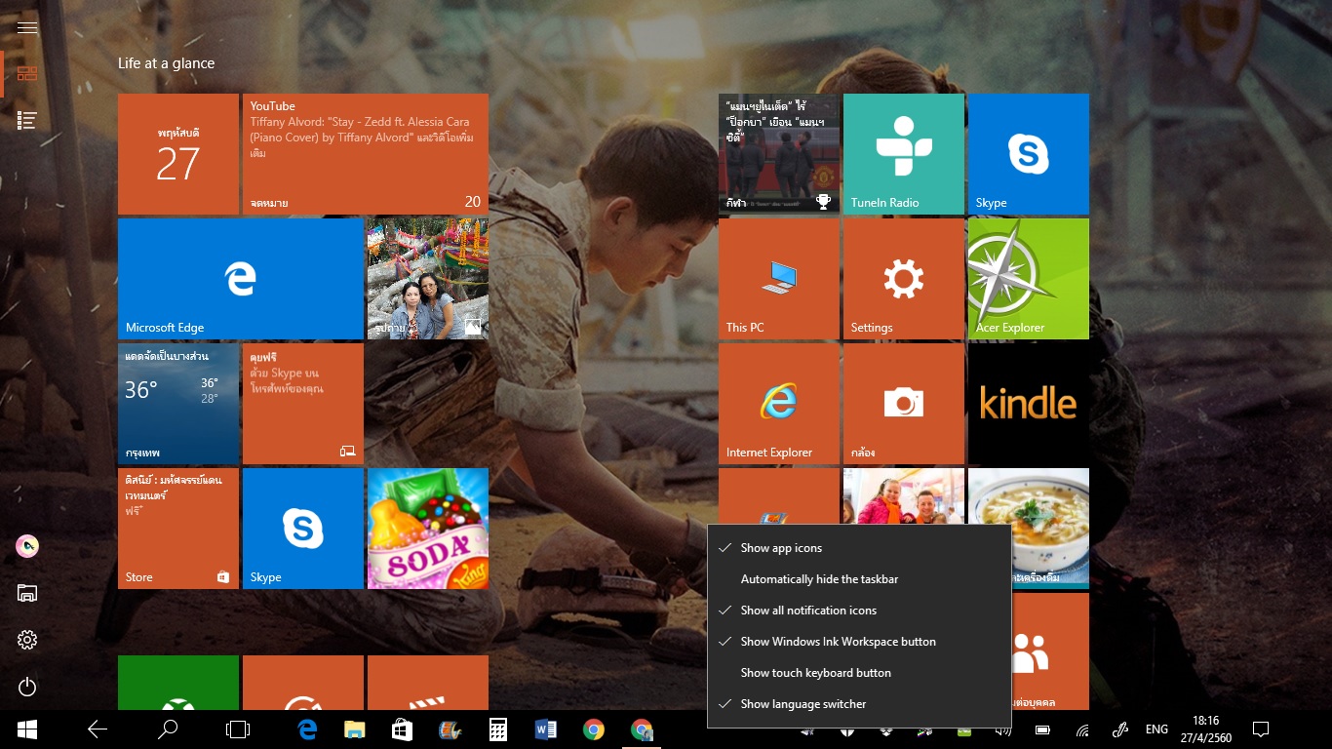Open the Movies tile with clapperboard

[428, 683]
